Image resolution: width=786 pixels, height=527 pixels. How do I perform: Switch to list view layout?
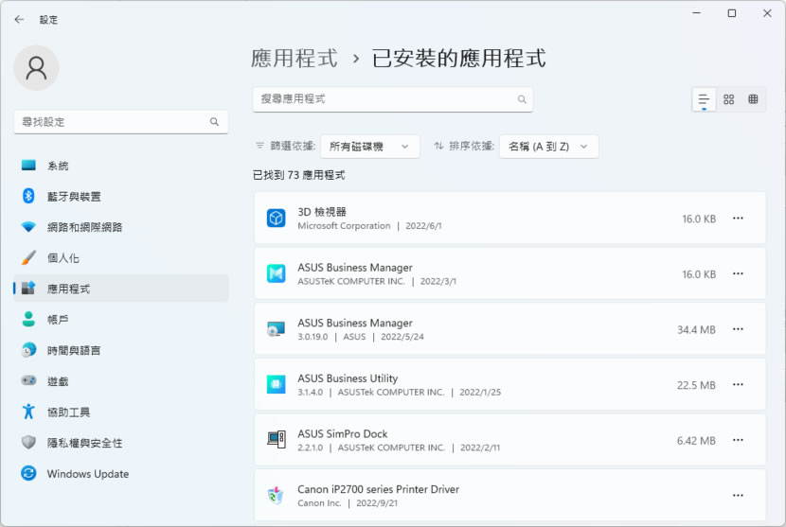[704, 99]
